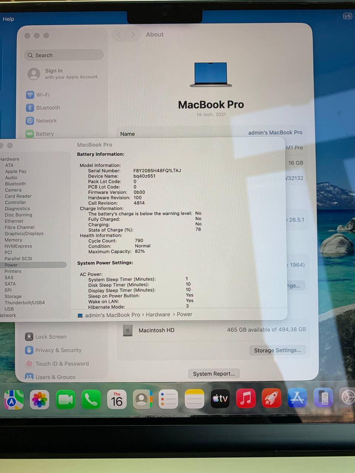
Task: Open iPhone Mirroring in the Dock
Action: click(323, 398)
